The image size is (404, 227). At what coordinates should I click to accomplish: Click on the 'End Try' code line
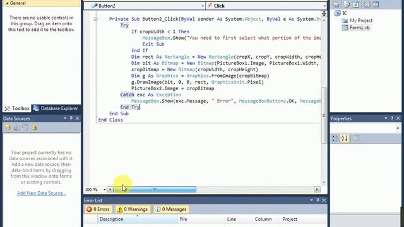point(130,107)
